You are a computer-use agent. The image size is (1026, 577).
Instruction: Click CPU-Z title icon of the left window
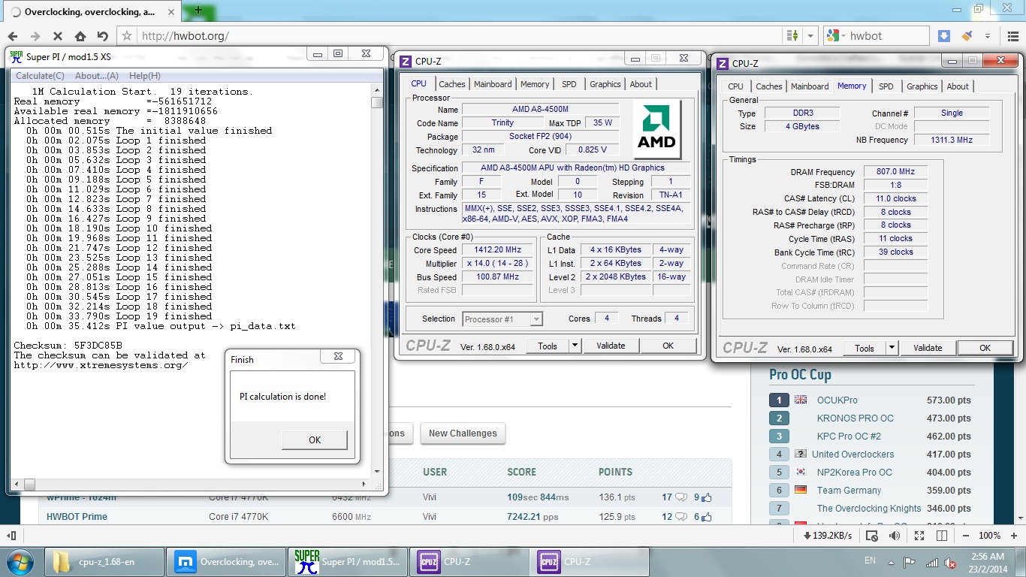tap(406, 62)
